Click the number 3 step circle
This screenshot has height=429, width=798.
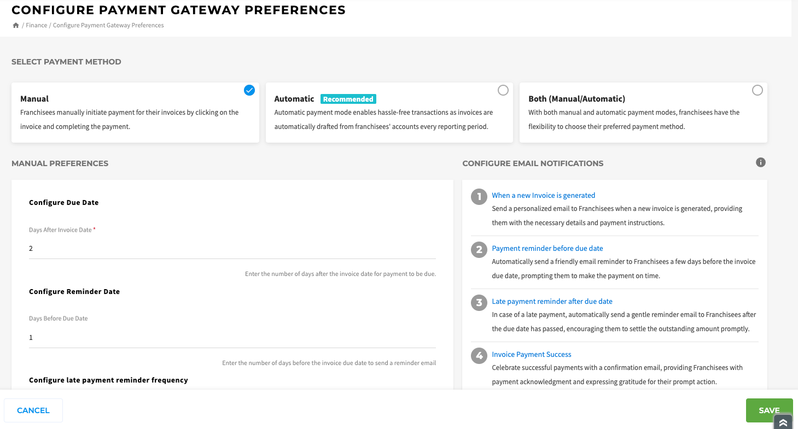pos(479,303)
